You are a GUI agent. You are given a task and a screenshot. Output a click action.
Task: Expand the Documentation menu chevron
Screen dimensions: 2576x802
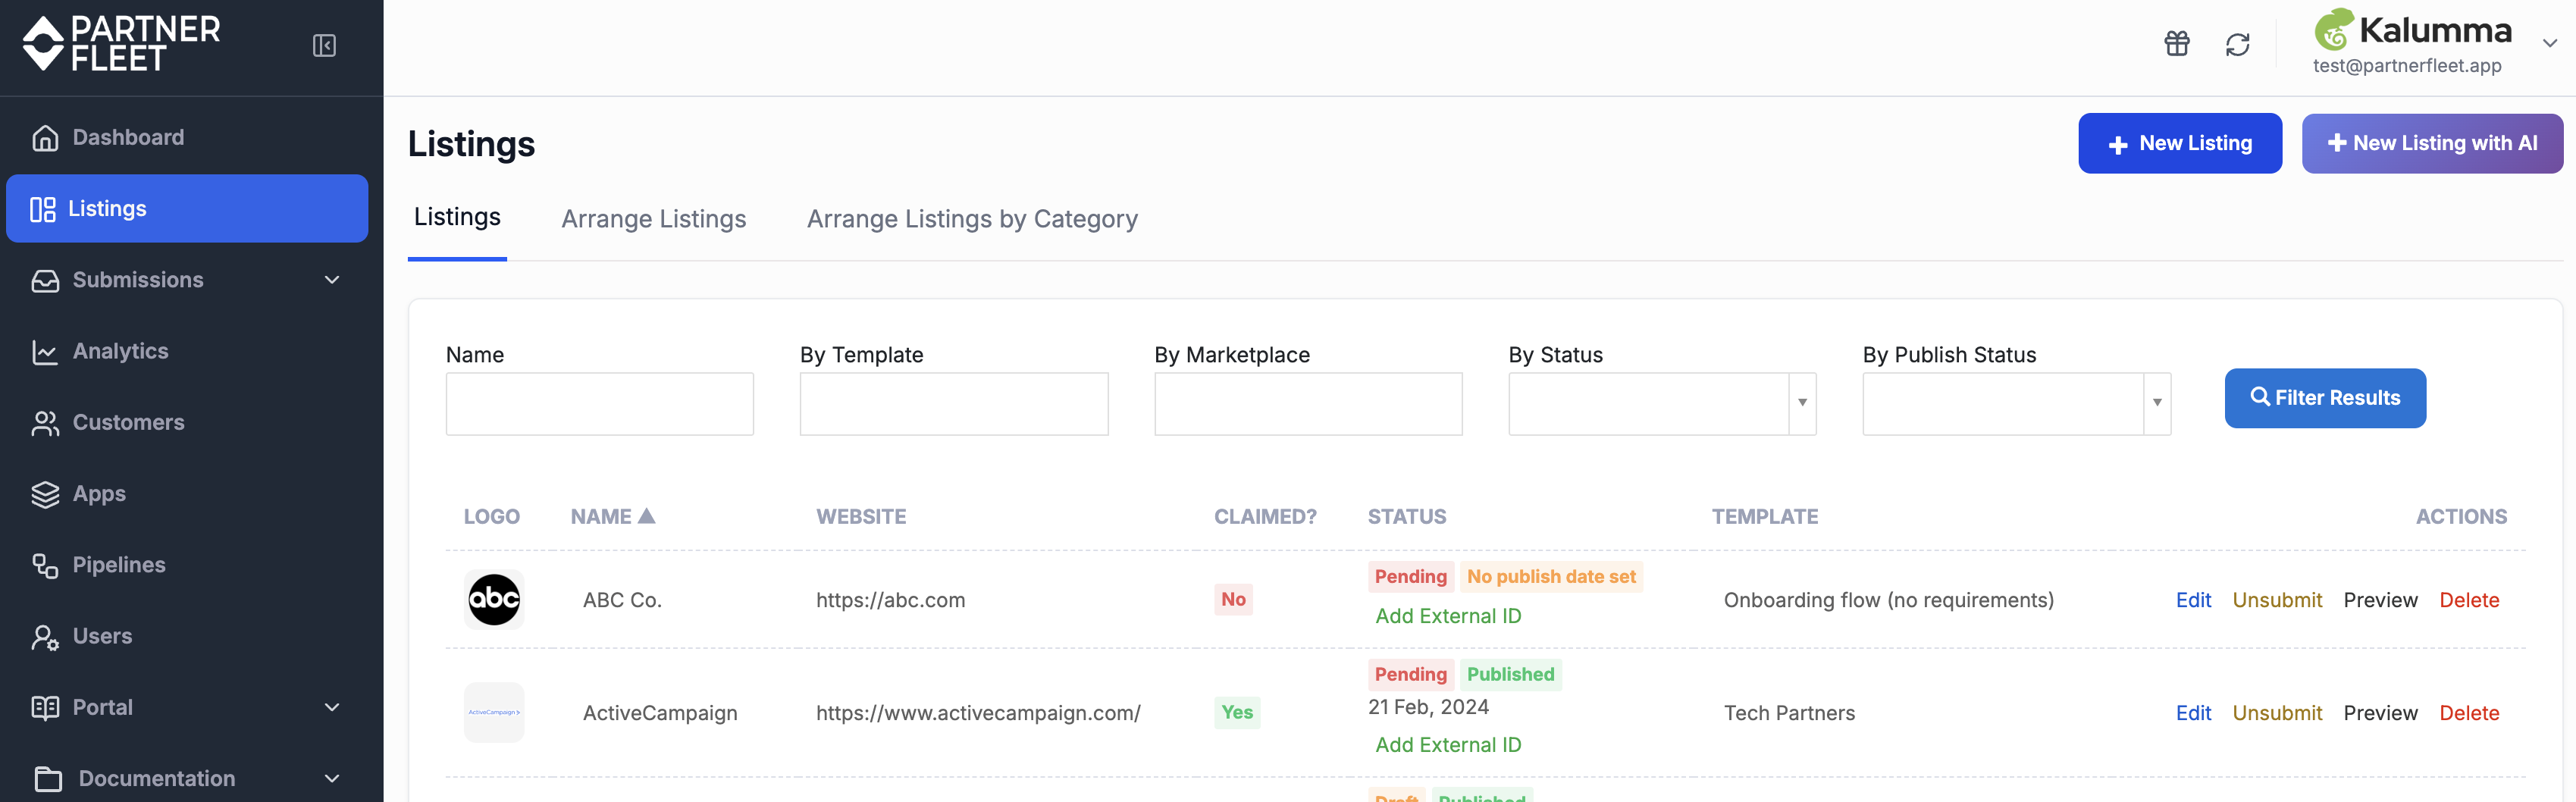tap(332, 778)
